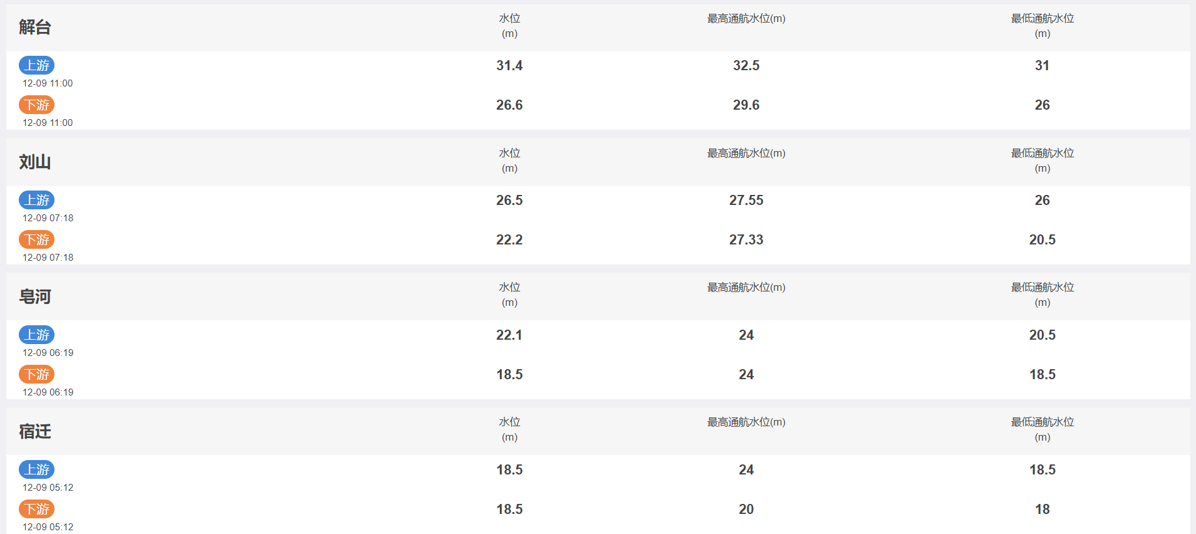This screenshot has width=1196, height=534.
Task: Select the 皂河 station heading
Action: [x=35, y=296]
